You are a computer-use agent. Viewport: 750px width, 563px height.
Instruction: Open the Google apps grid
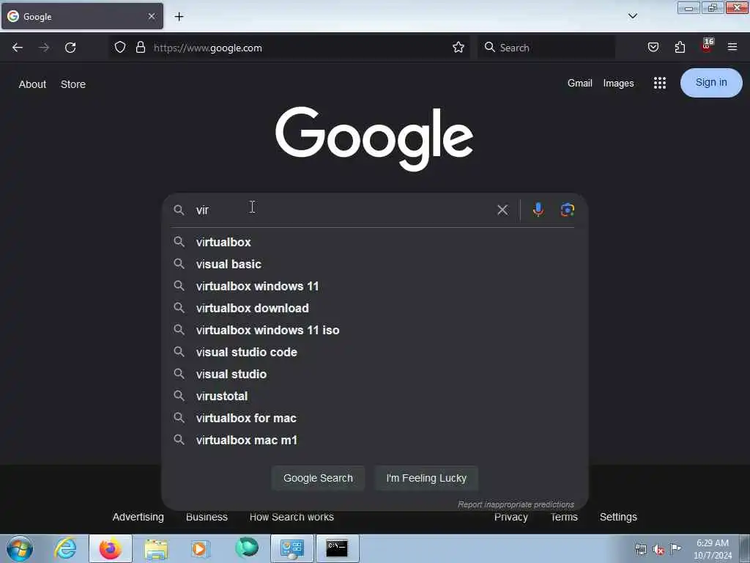[x=660, y=83]
